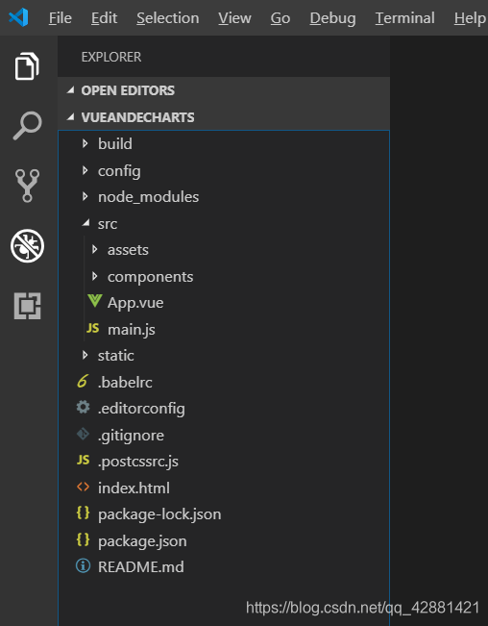488x626 pixels.
Task: Open the Go menu
Action: 281,18
